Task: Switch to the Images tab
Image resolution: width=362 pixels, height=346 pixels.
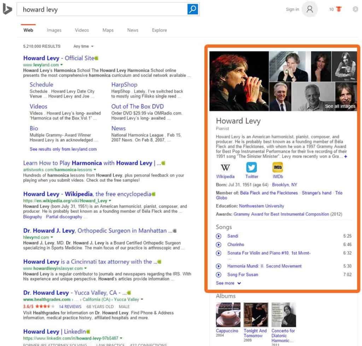Action: click(x=54, y=30)
